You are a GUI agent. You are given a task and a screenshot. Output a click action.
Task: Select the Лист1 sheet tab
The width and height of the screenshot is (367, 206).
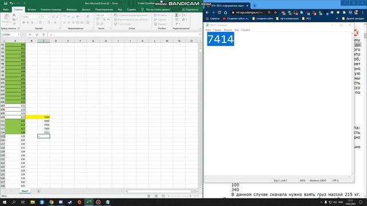25,191
